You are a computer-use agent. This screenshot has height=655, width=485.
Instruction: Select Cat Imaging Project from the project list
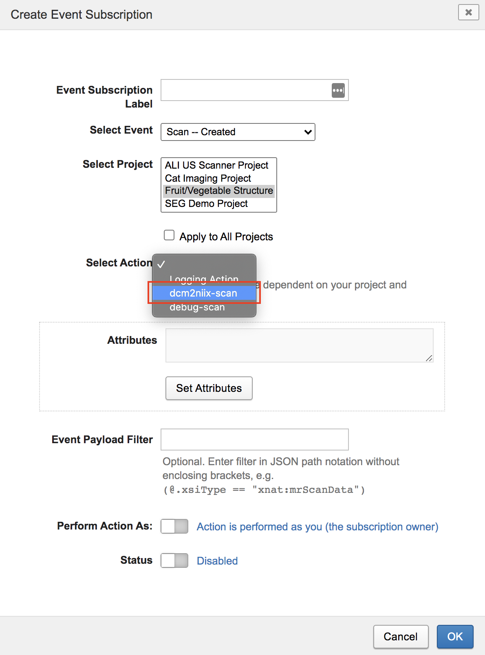click(207, 178)
